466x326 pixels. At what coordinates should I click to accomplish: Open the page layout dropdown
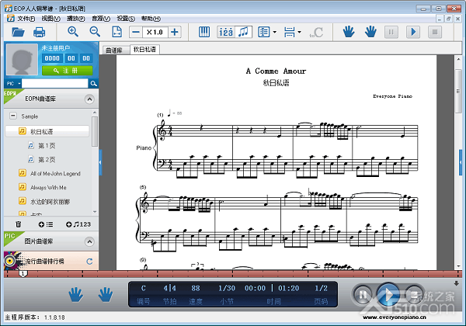coord(275,32)
